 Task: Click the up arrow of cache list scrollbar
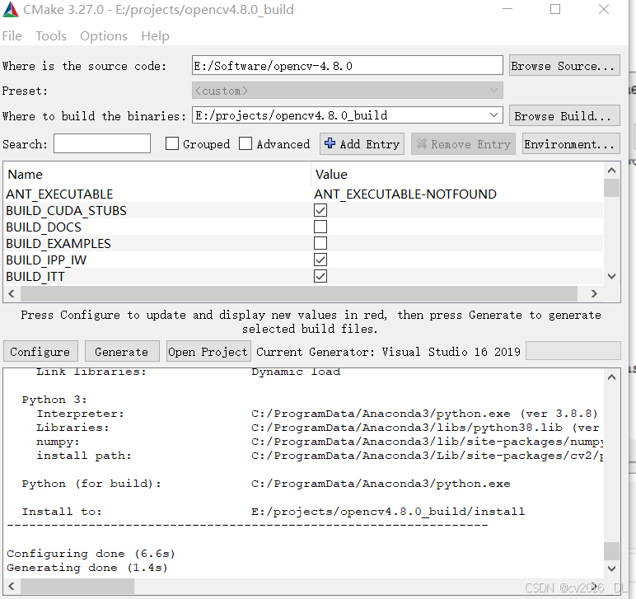(x=611, y=171)
